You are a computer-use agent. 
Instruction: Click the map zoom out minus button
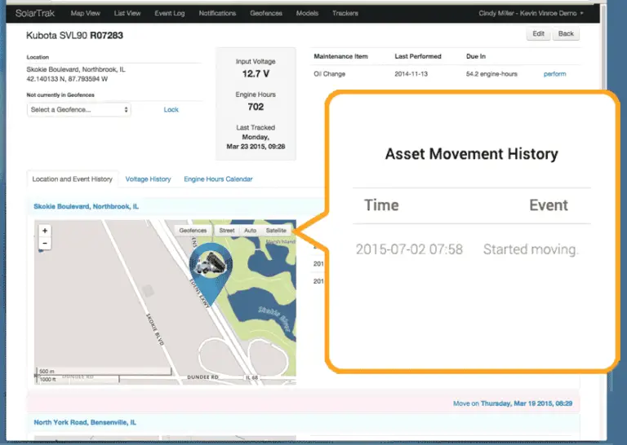point(45,243)
